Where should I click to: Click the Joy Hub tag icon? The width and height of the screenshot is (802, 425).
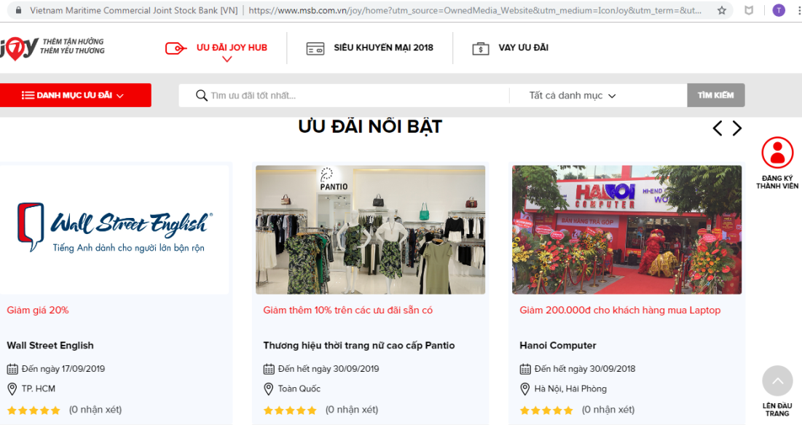176,49
